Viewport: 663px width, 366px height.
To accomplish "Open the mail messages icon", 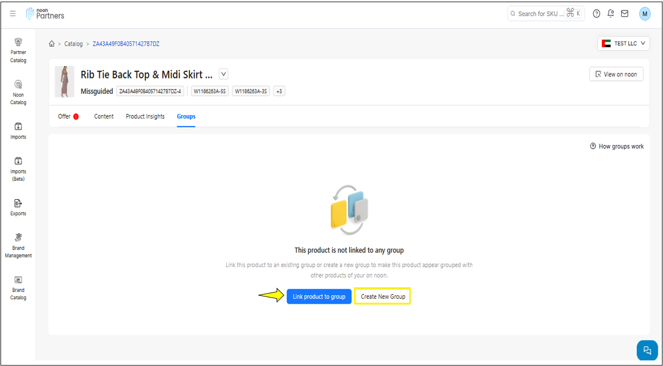I will coord(625,14).
